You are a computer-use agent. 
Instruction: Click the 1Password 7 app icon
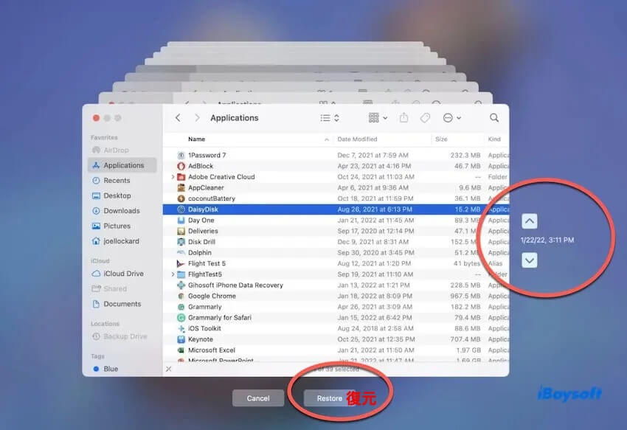(x=181, y=156)
